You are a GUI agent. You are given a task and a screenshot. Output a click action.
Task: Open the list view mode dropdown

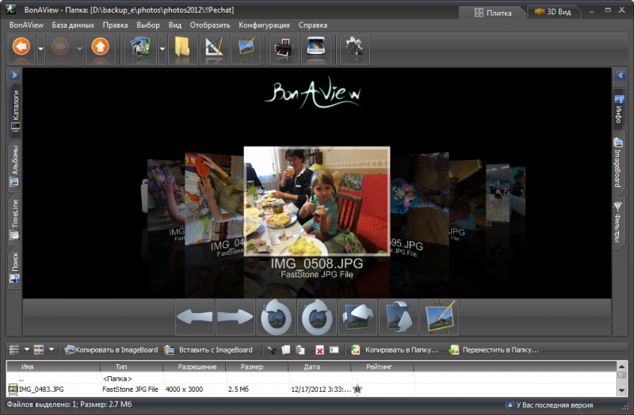click(x=27, y=349)
